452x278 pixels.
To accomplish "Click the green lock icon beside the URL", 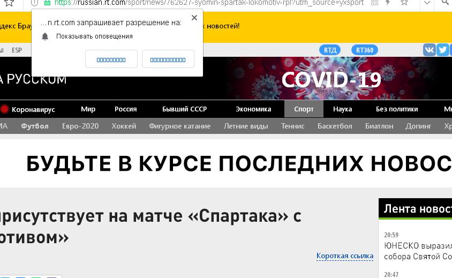I will pyautogui.click(x=47, y=3).
